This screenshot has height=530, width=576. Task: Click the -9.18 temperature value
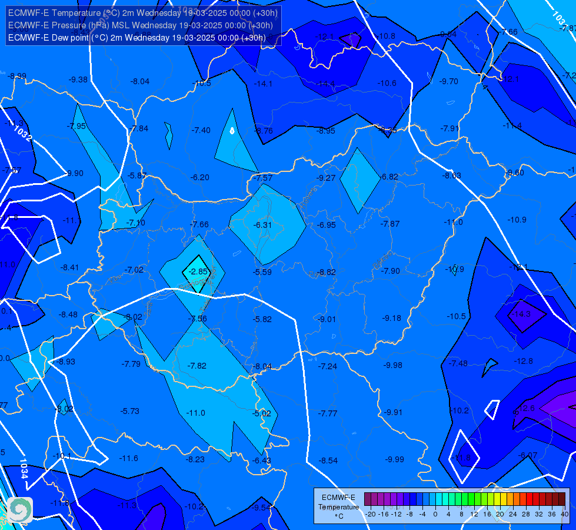392,318
